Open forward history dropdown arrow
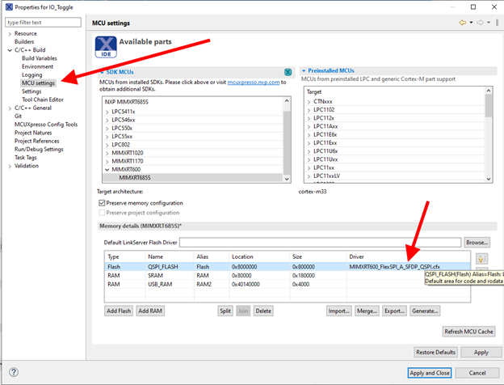The width and height of the screenshot is (504, 385). pos(489,23)
